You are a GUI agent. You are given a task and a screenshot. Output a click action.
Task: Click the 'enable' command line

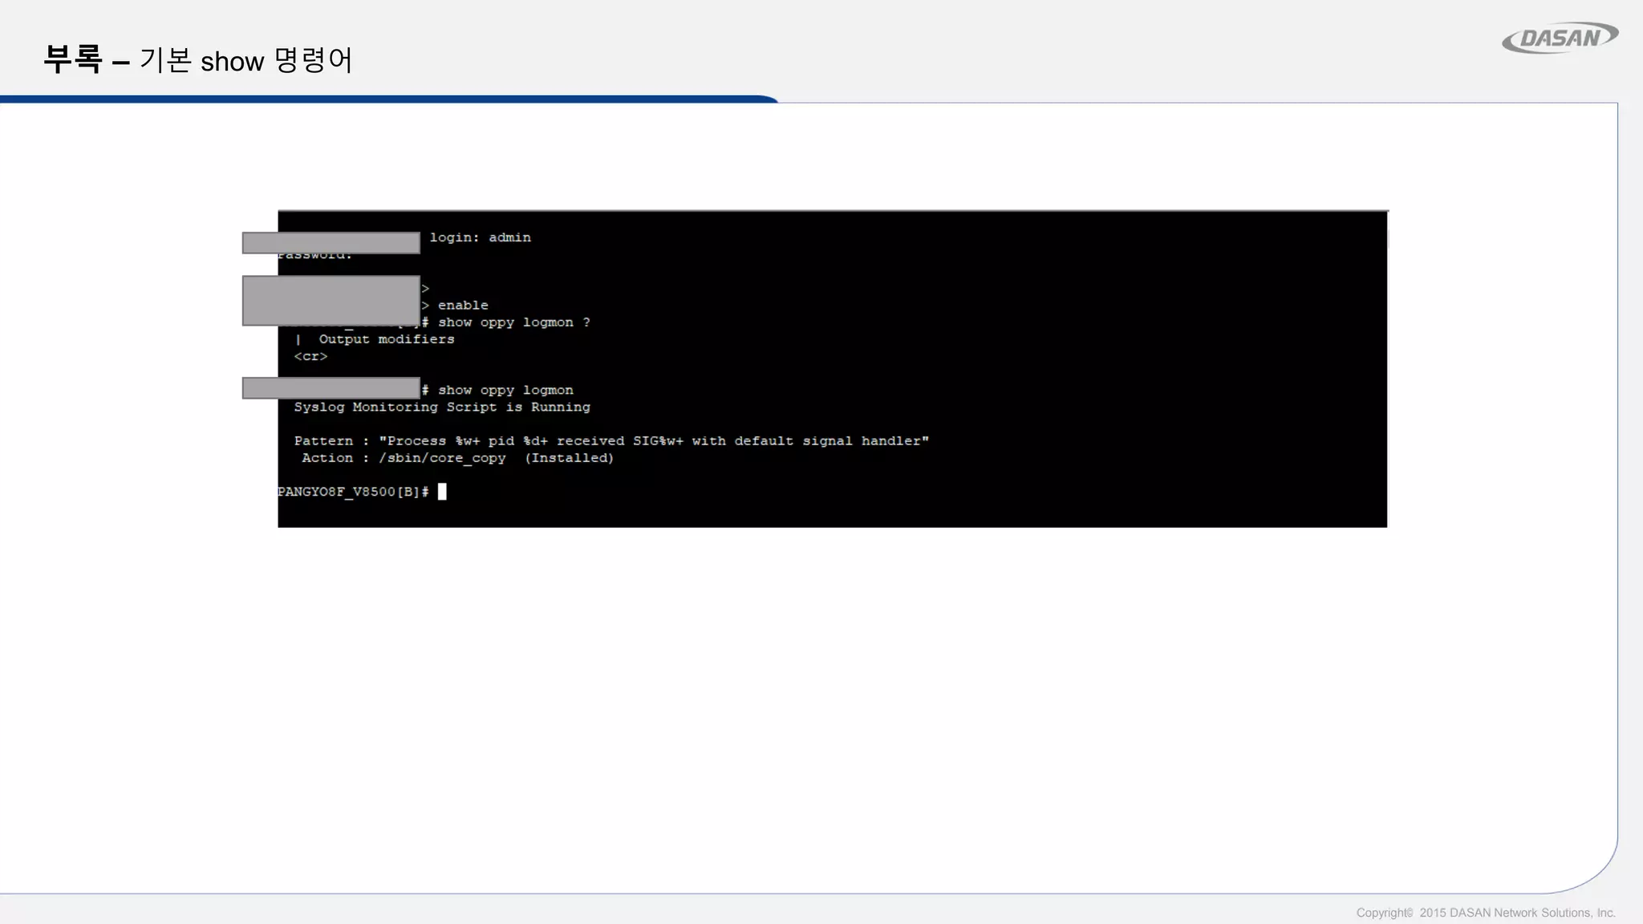pyautogui.click(x=462, y=306)
